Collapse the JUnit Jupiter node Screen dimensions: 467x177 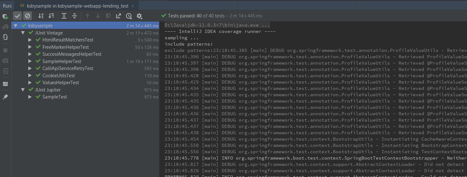23,90
